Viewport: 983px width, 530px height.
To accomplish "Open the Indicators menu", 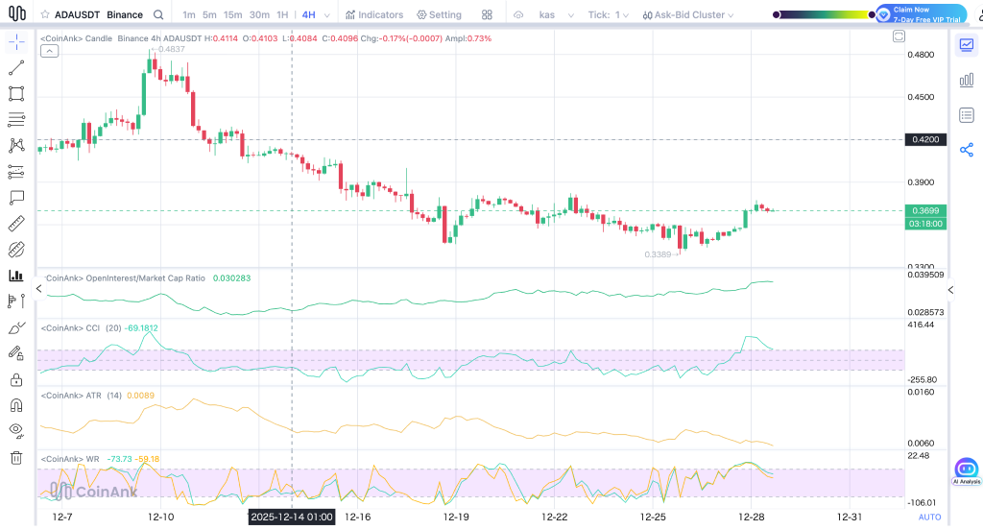I will 374,15.
